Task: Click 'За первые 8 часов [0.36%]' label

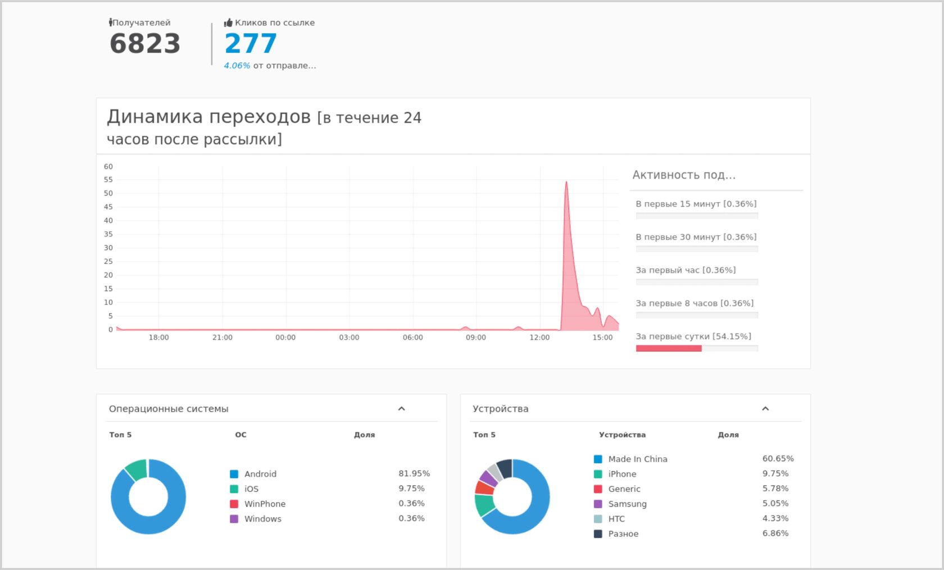Action: 695,303
